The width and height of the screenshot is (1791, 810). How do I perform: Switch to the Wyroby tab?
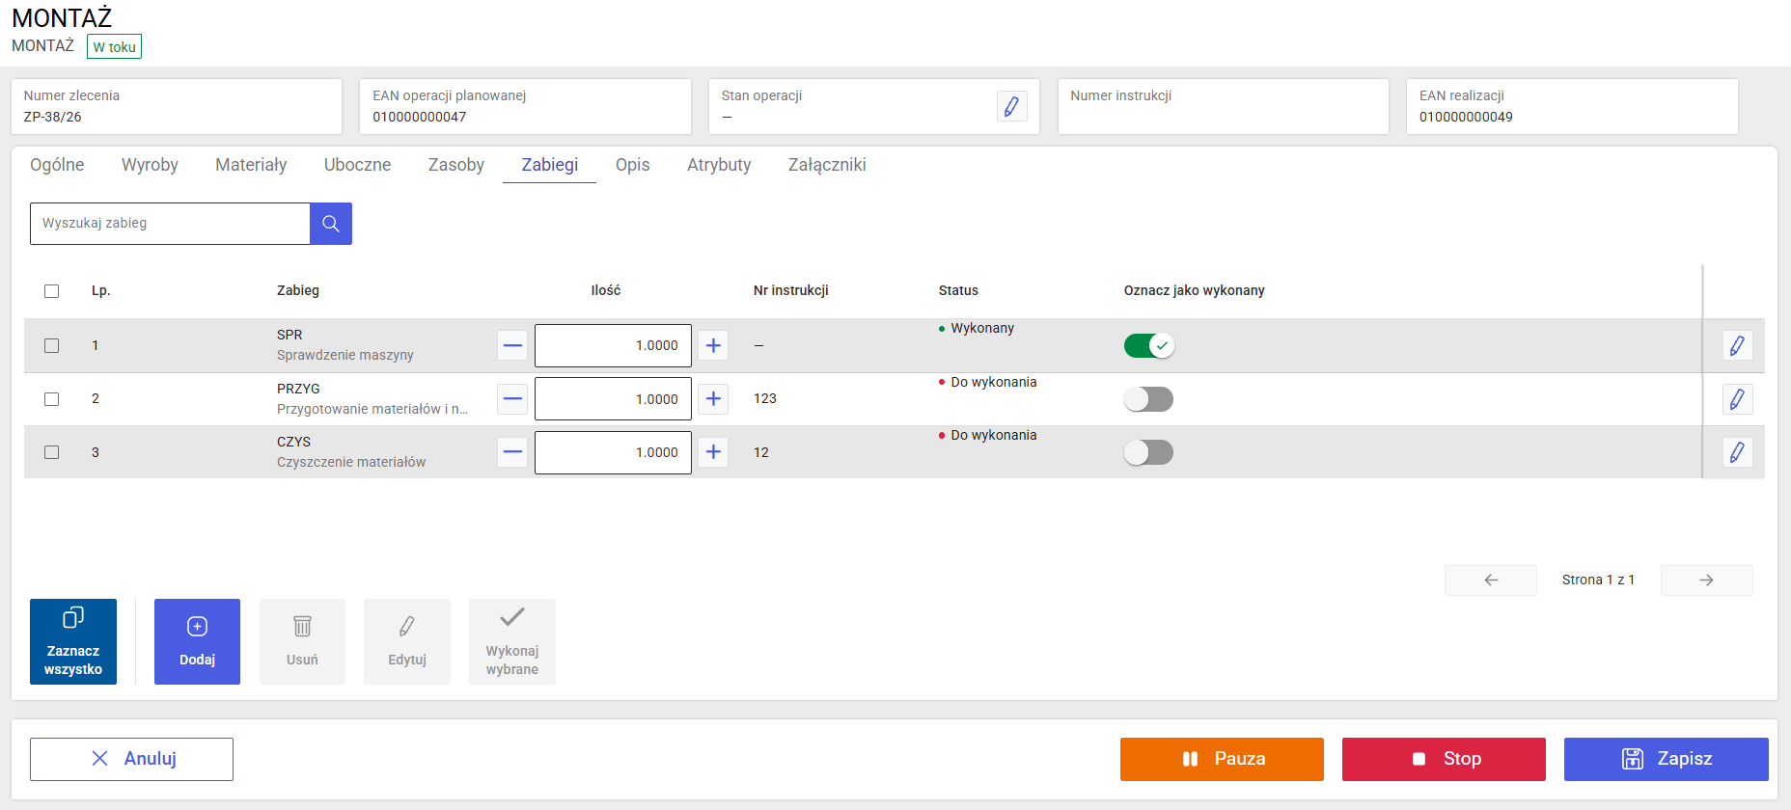pyautogui.click(x=150, y=165)
